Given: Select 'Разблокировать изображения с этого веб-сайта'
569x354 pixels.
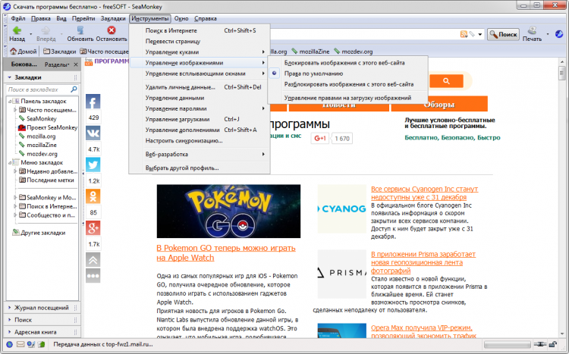Looking at the screenshot, I should [347, 84].
